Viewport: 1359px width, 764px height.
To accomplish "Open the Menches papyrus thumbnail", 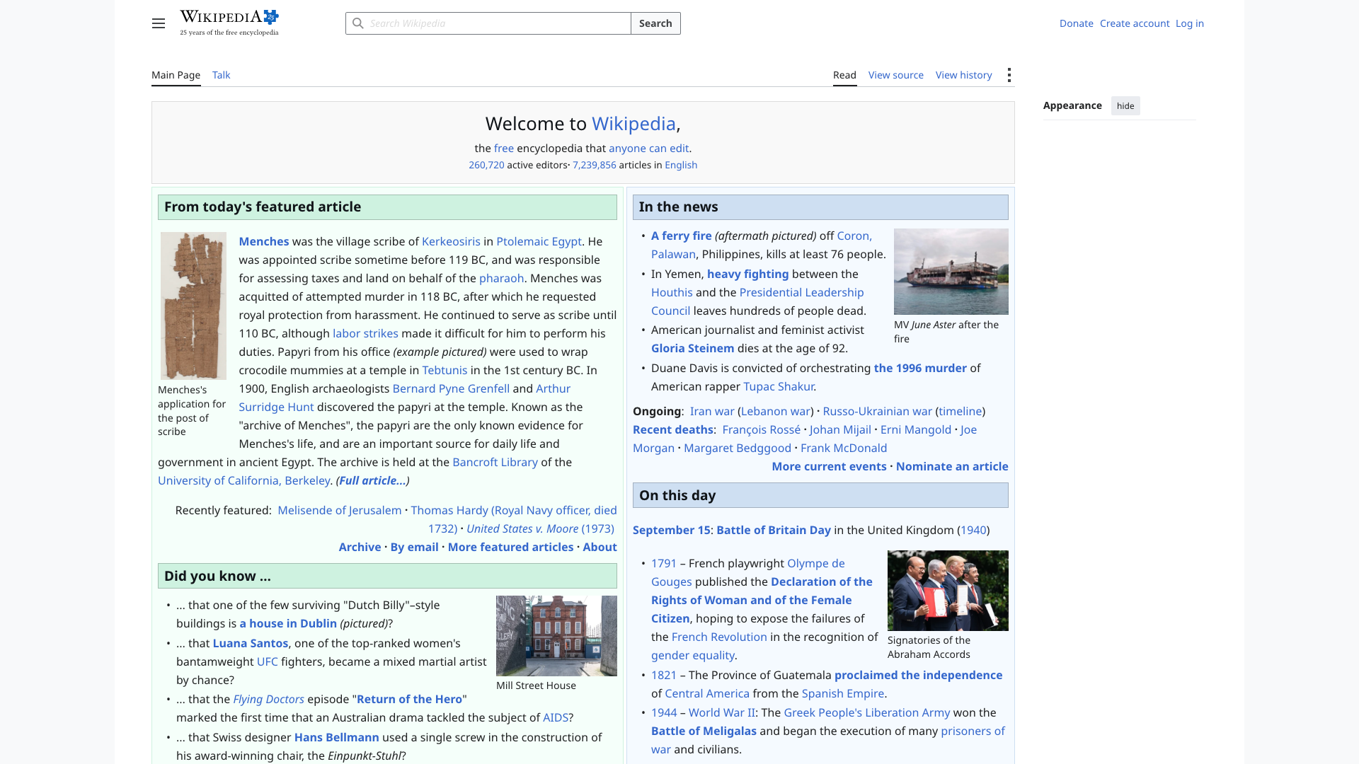I will coord(193,306).
